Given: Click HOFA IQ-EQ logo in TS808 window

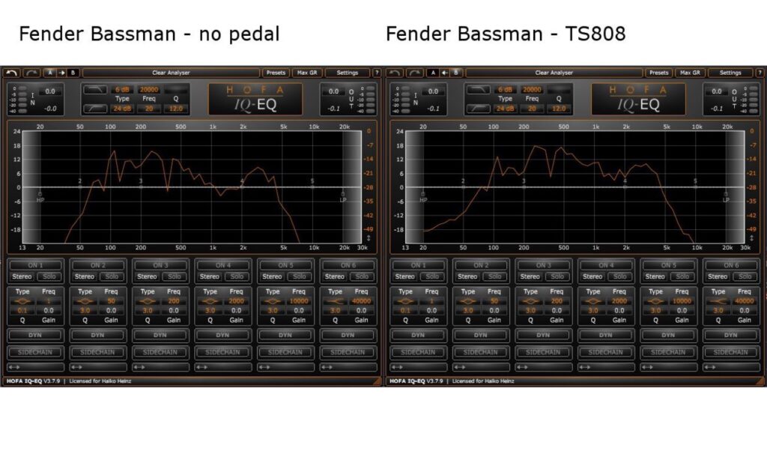Looking at the screenshot, I should point(638,99).
